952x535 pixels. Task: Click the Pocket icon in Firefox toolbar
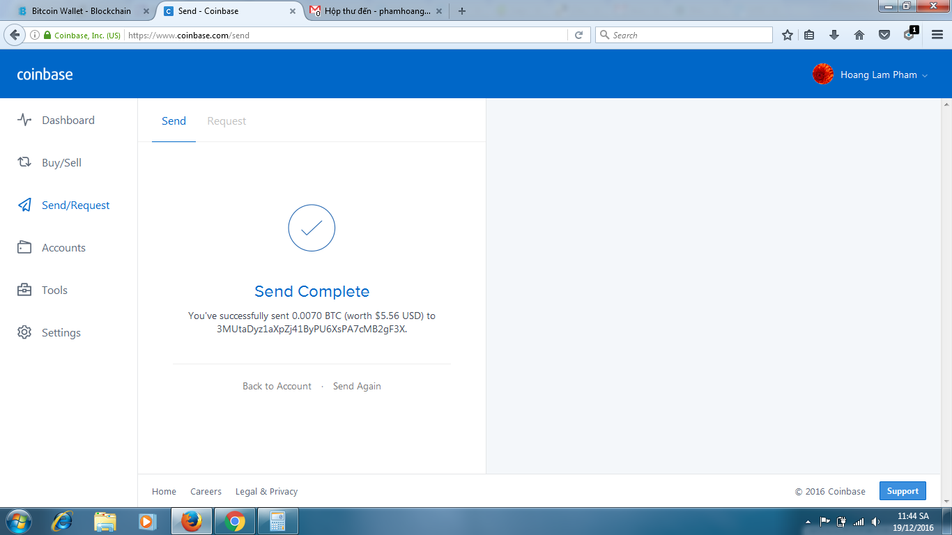click(x=884, y=35)
